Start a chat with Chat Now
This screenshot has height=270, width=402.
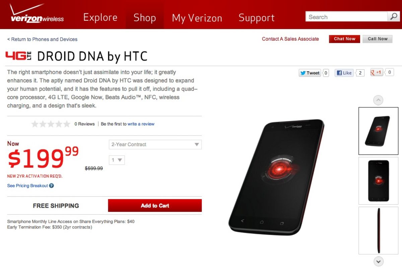(x=344, y=39)
